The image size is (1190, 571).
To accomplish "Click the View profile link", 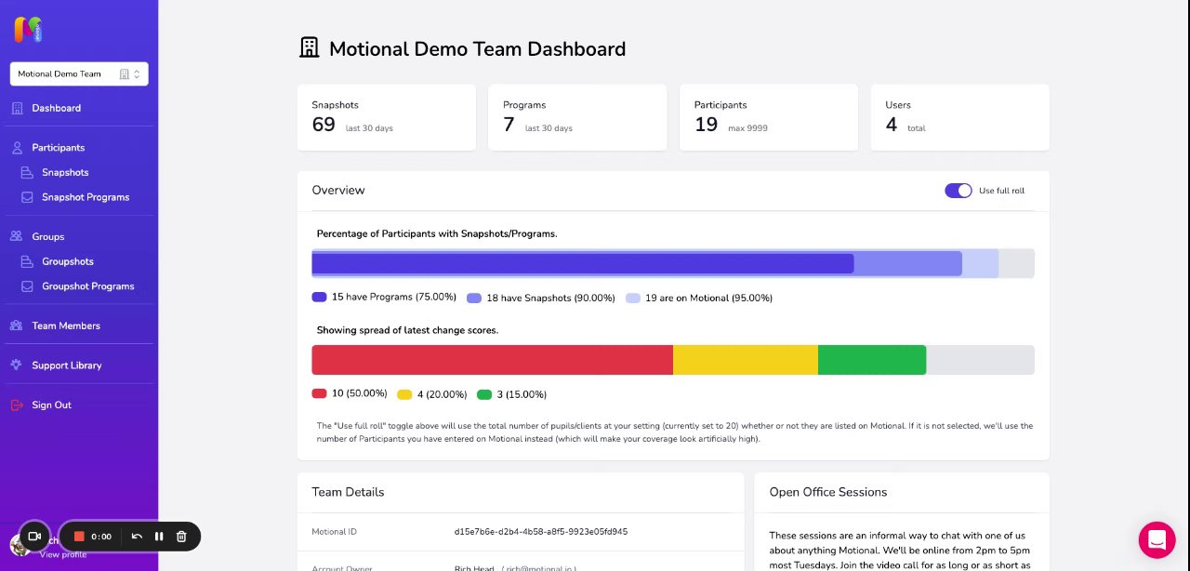I will pyautogui.click(x=63, y=554).
